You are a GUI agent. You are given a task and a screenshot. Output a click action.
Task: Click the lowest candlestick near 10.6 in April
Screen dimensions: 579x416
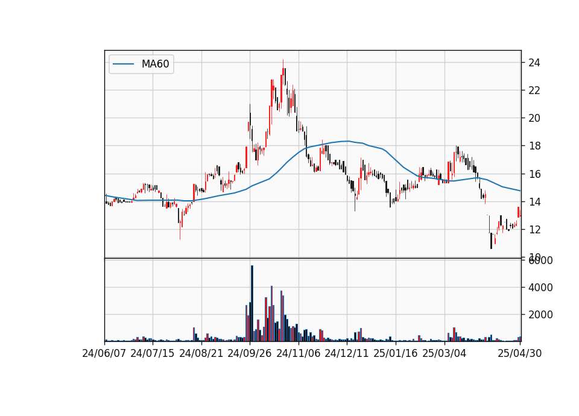click(491, 241)
